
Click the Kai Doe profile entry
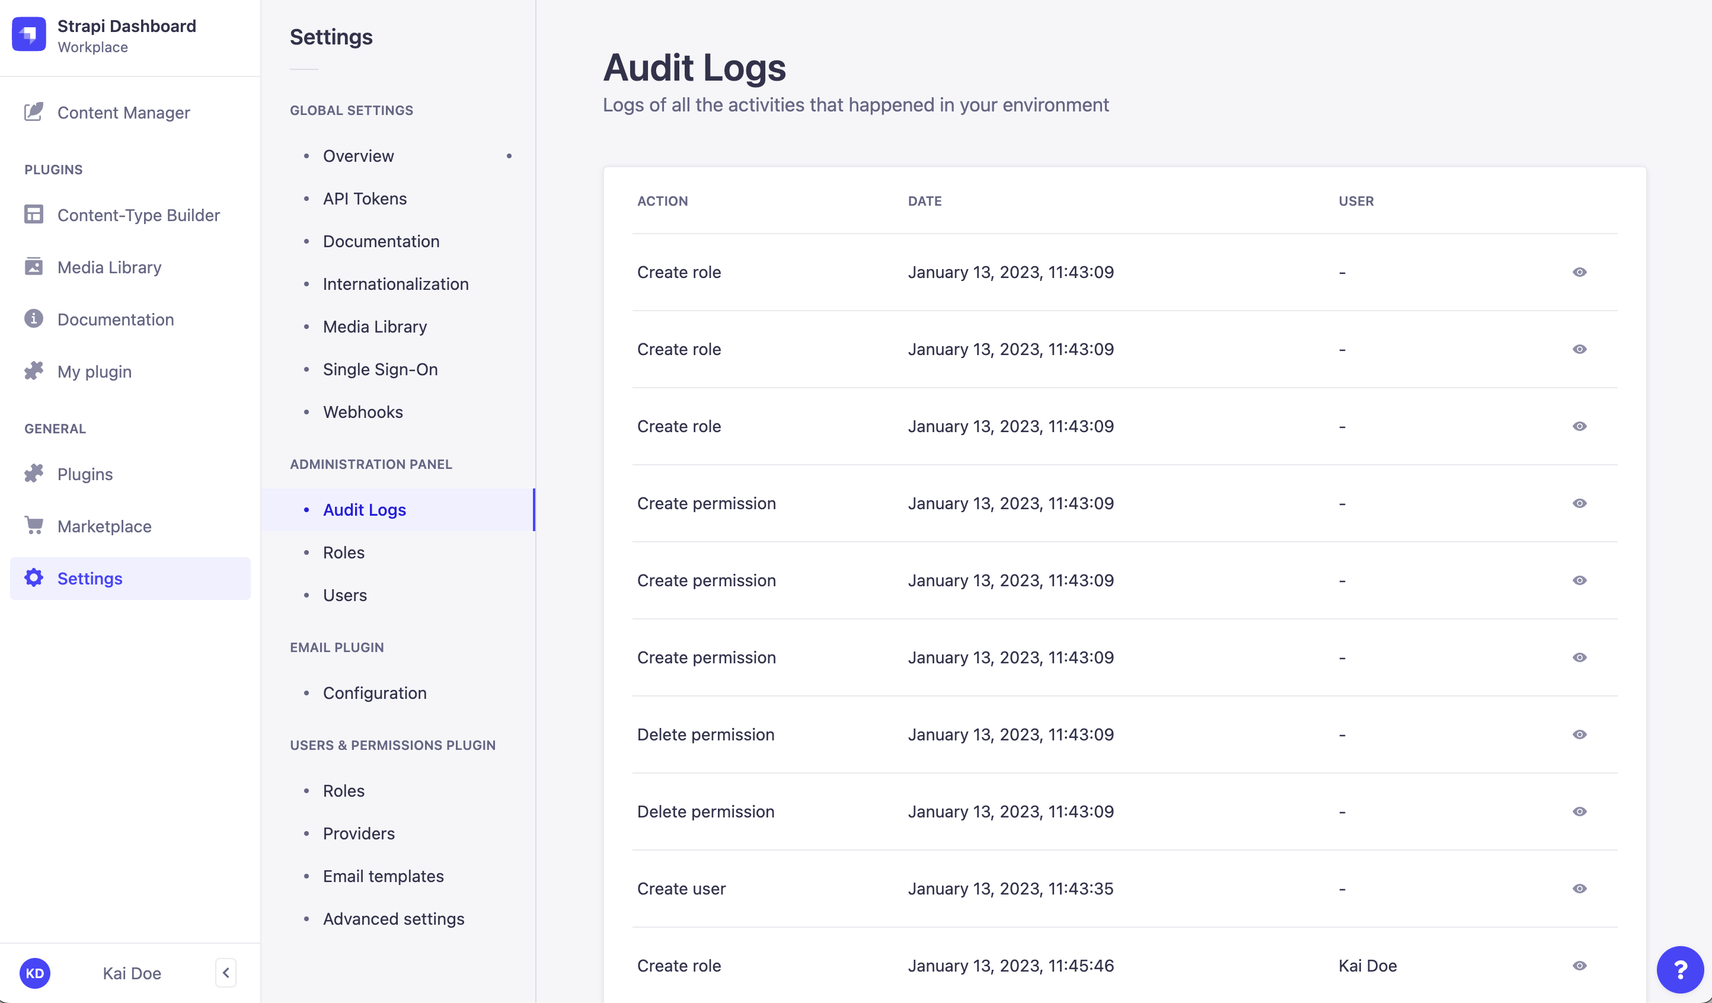(x=131, y=973)
